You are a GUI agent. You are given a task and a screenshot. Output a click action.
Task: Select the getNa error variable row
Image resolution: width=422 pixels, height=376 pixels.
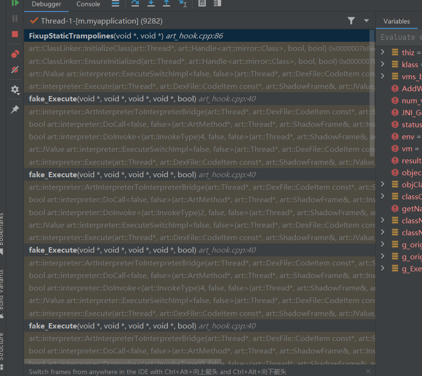(399, 209)
